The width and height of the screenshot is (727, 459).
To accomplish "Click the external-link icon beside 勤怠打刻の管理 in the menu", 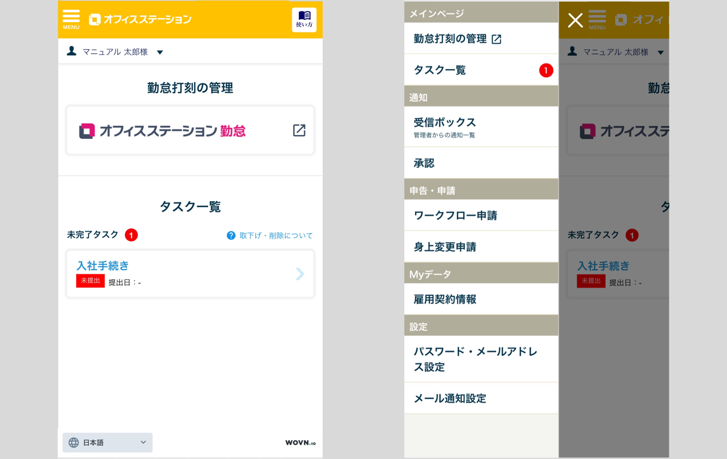I will click(496, 39).
